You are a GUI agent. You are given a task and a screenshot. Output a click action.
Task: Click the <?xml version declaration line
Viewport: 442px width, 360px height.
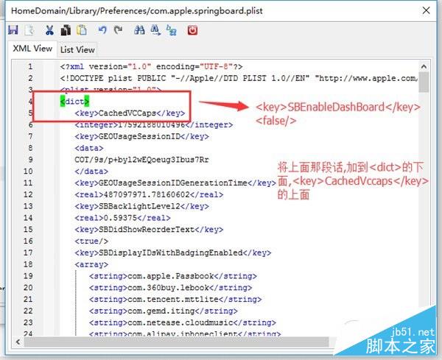[151, 67]
